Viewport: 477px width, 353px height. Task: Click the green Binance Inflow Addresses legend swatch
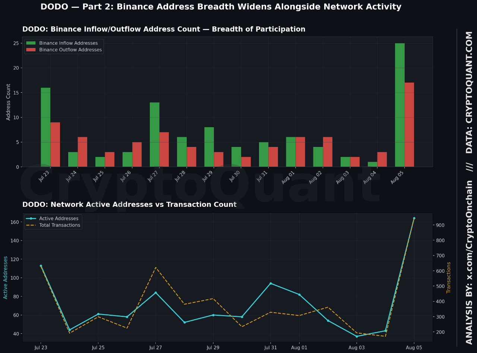coord(31,43)
